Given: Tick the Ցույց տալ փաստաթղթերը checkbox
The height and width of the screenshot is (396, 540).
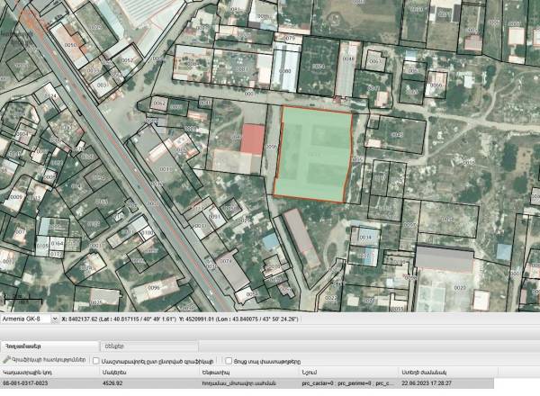Looking at the screenshot, I should pos(229,359).
